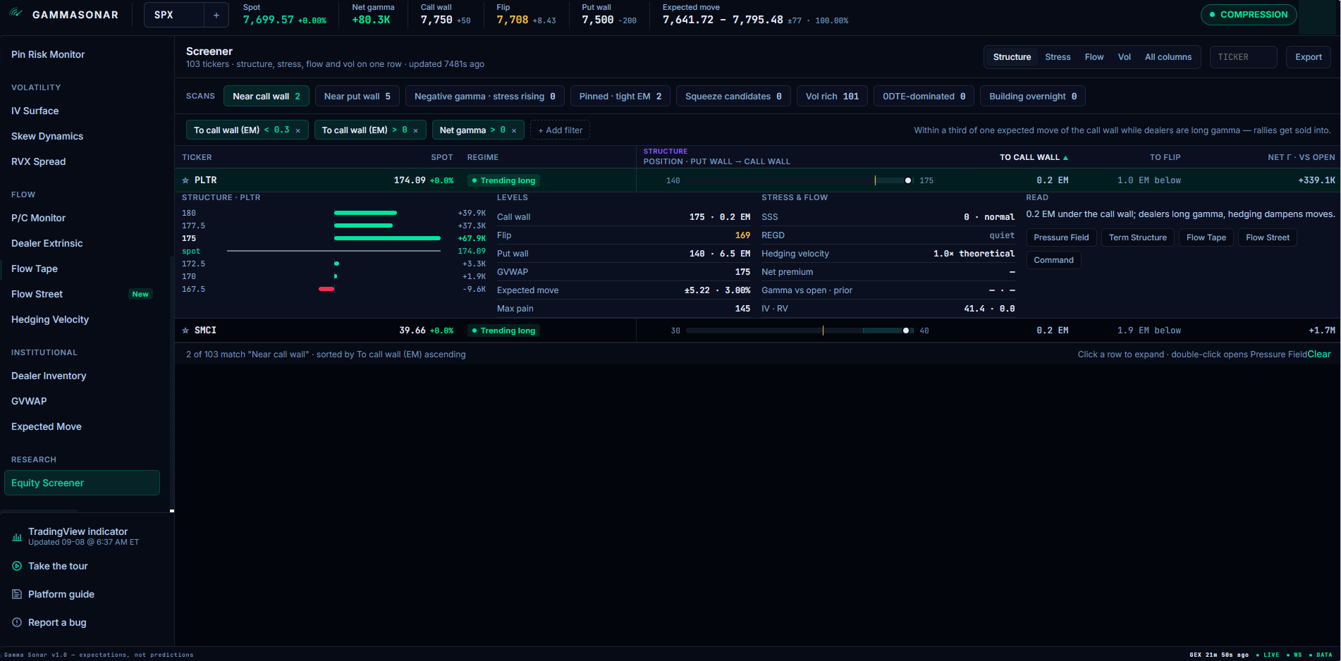Switch to Stress column view
Screen dimensions: 1341x661
click(x=1058, y=57)
